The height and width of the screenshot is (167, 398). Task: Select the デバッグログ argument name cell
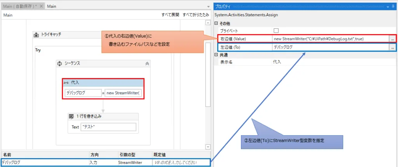(x=45, y=162)
